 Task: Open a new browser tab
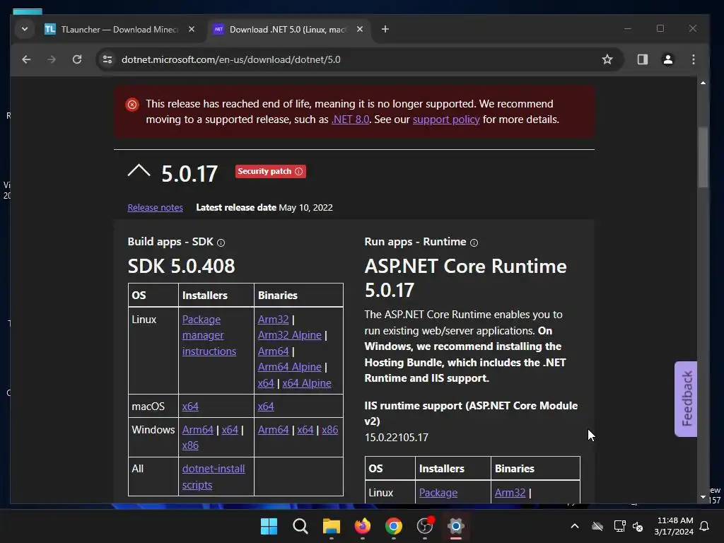pyautogui.click(x=385, y=30)
